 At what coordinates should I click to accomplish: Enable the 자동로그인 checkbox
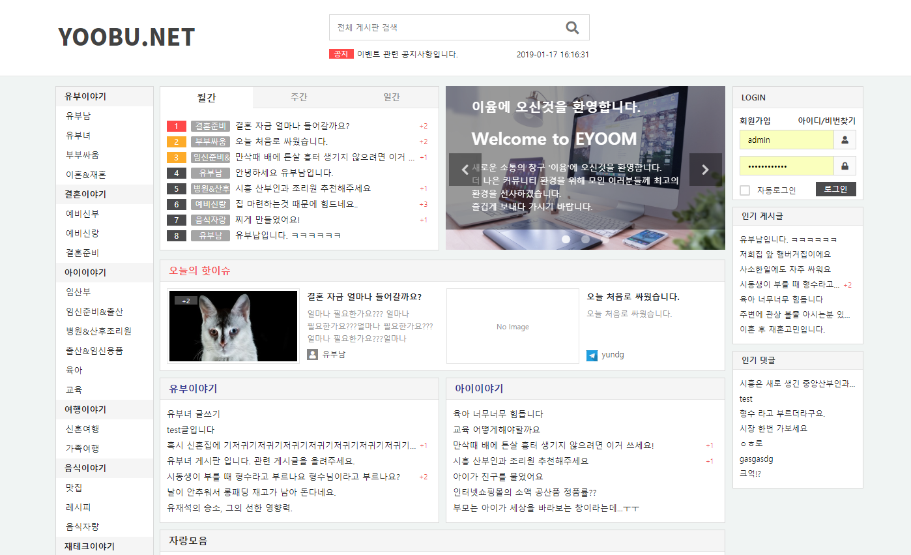pyautogui.click(x=745, y=190)
